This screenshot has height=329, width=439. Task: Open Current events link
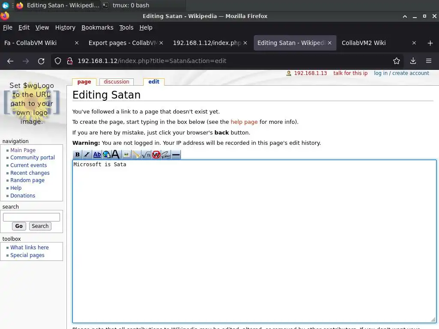point(29,165)
